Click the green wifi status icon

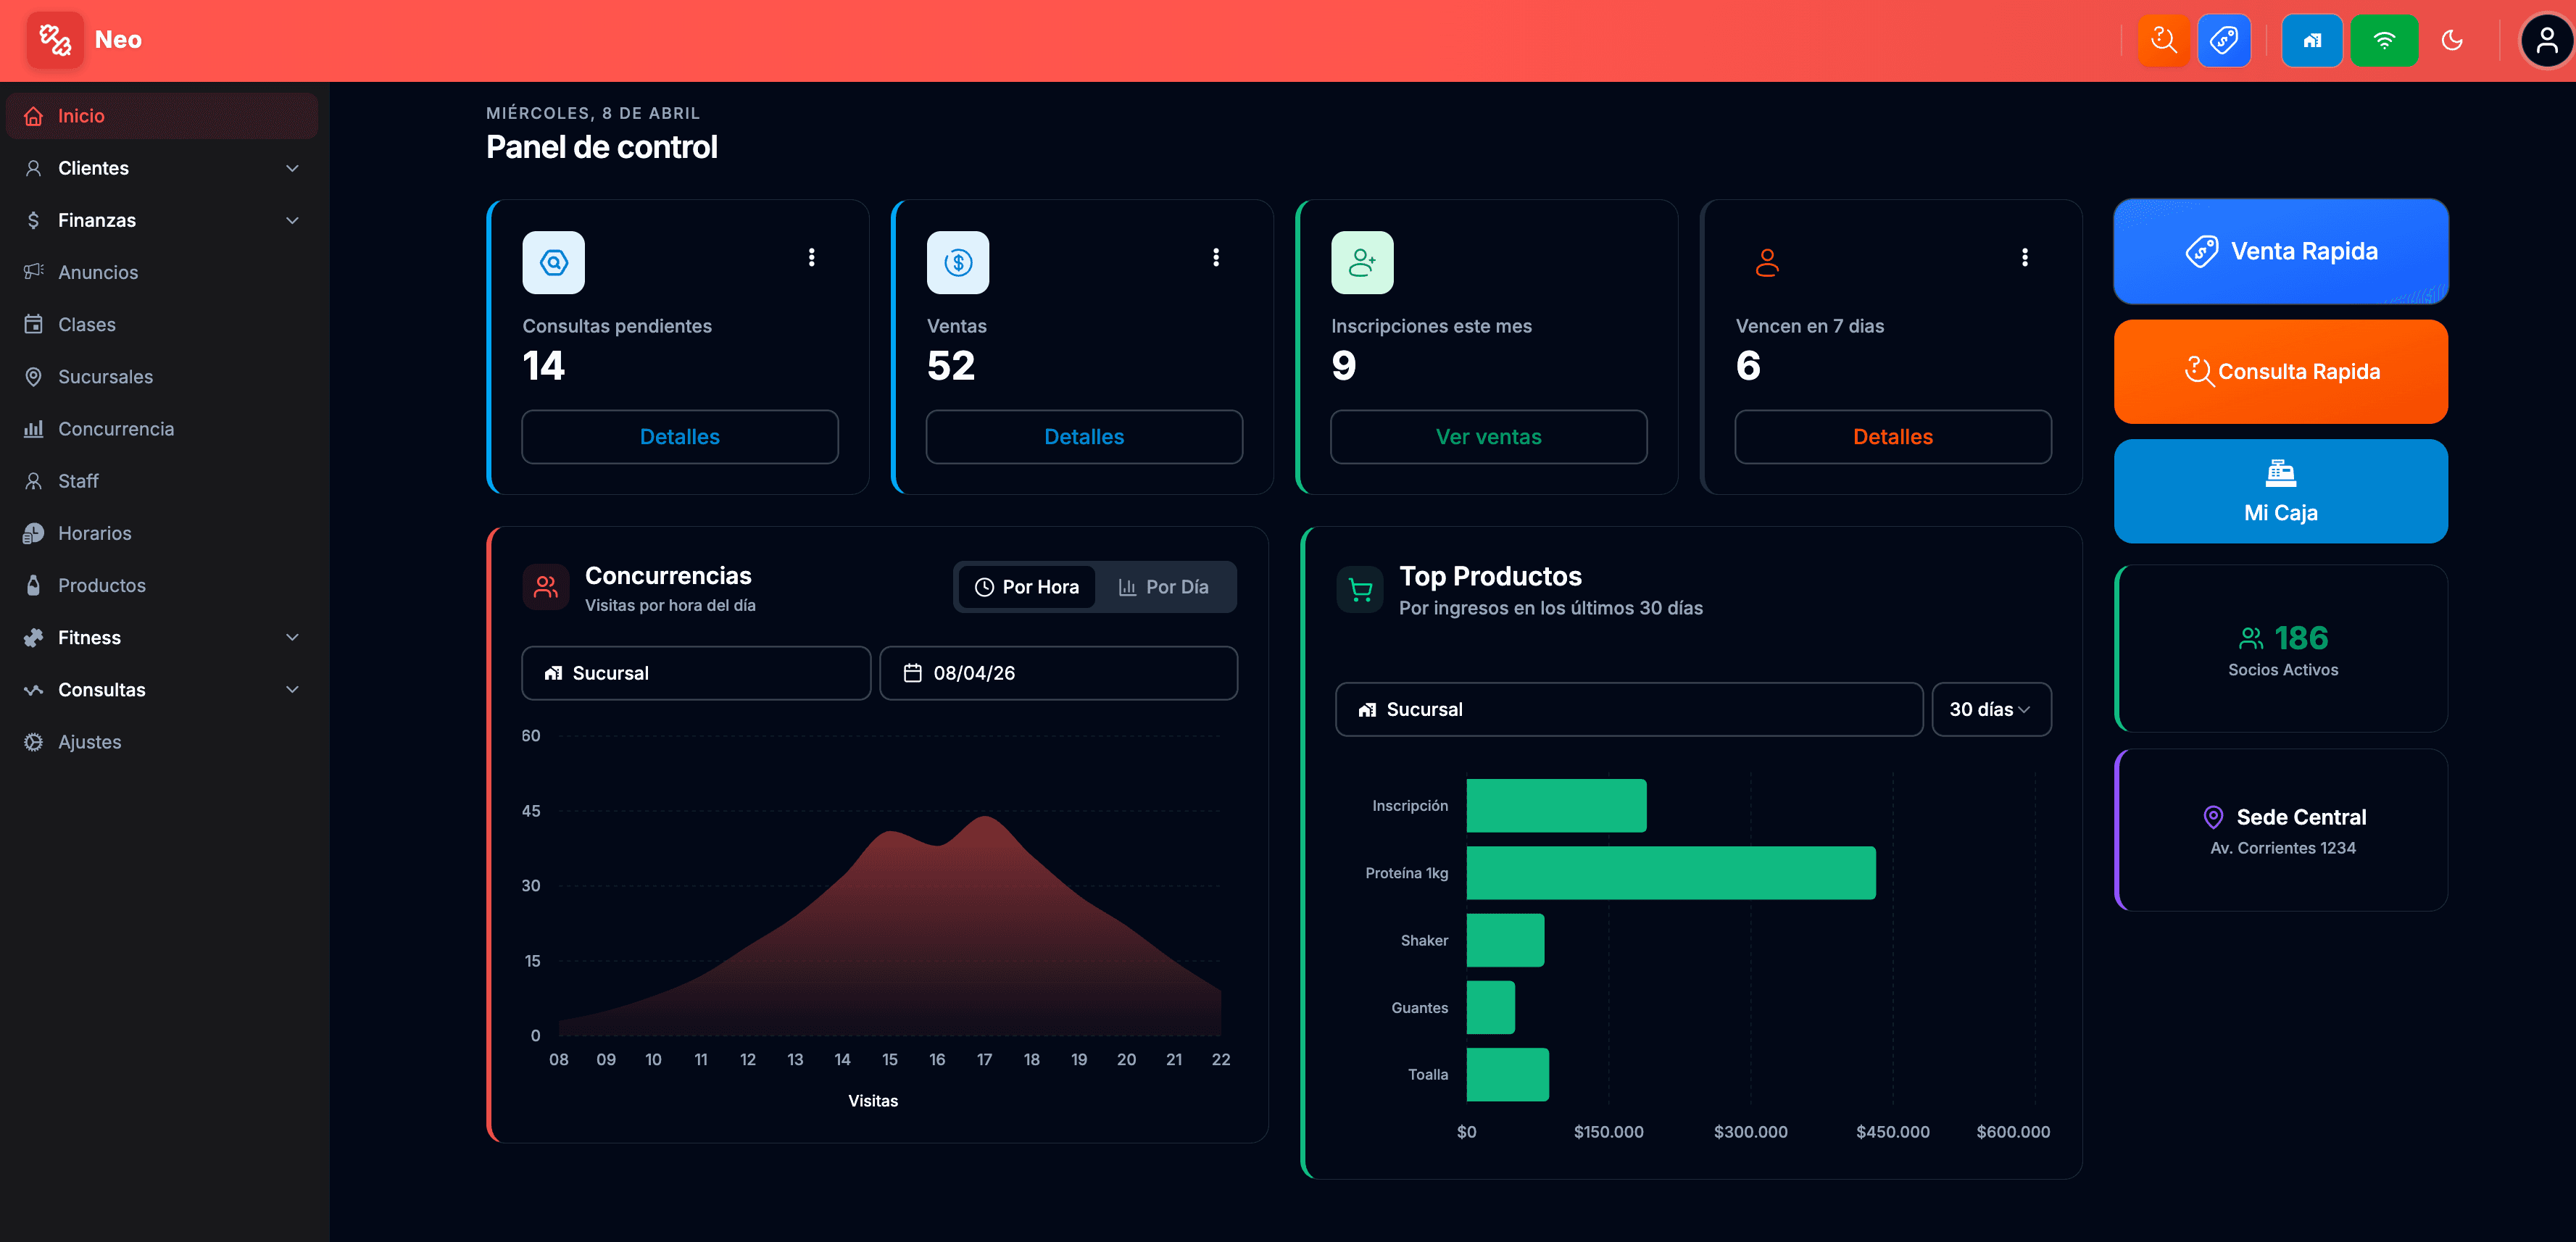tap(2383, 41)
